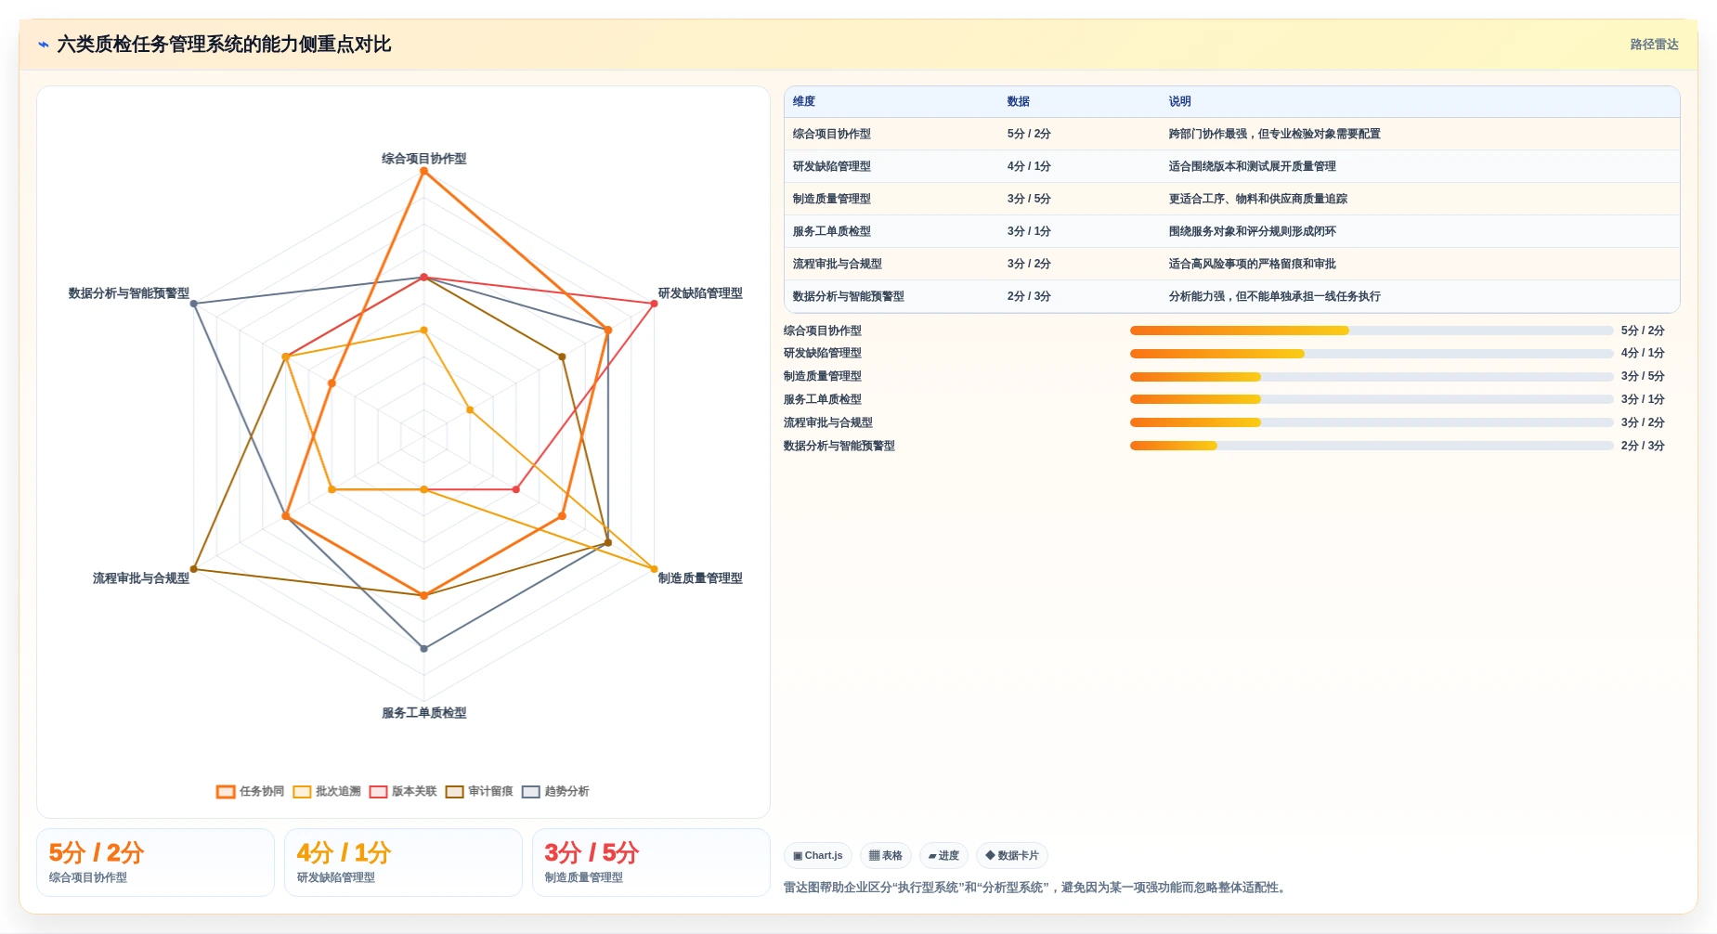Click the description 围绕服务对象和评分规则形成闭环

tap(1252, 231)
